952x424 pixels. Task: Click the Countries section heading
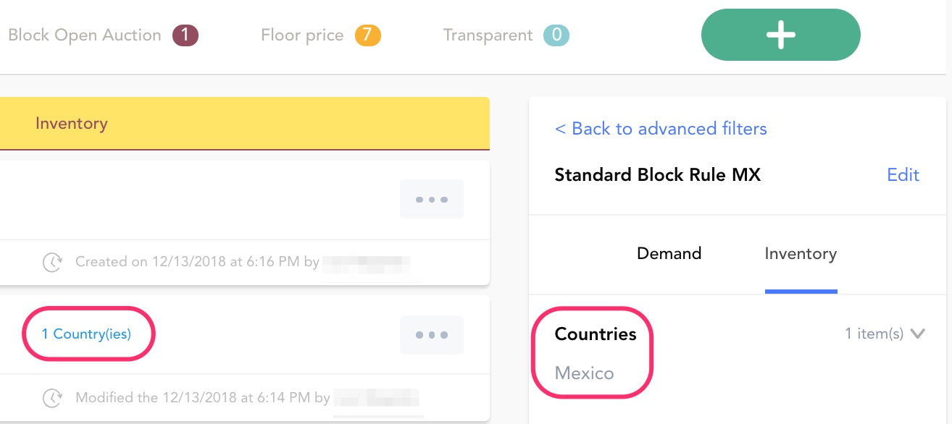596,334
